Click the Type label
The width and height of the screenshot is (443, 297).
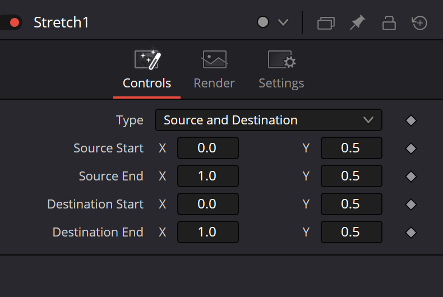(x=130, y=121)
